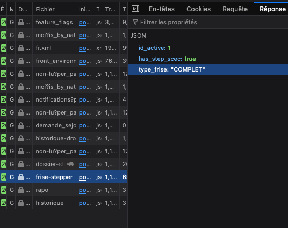Image resolution: width=288 pixels, height=228 pixels.
Task: Click the lock icon on rapo row
Action: click(x=21, y=190)
